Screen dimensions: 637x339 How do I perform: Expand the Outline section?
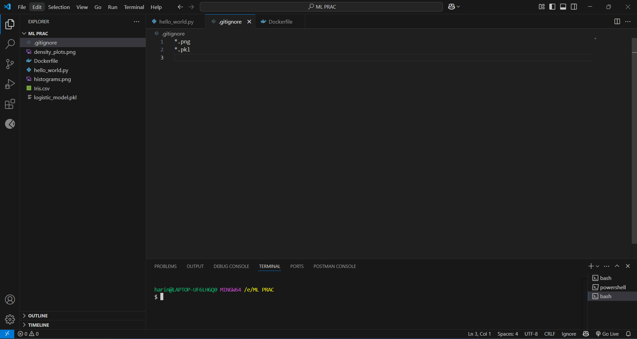tap(83, 316)
